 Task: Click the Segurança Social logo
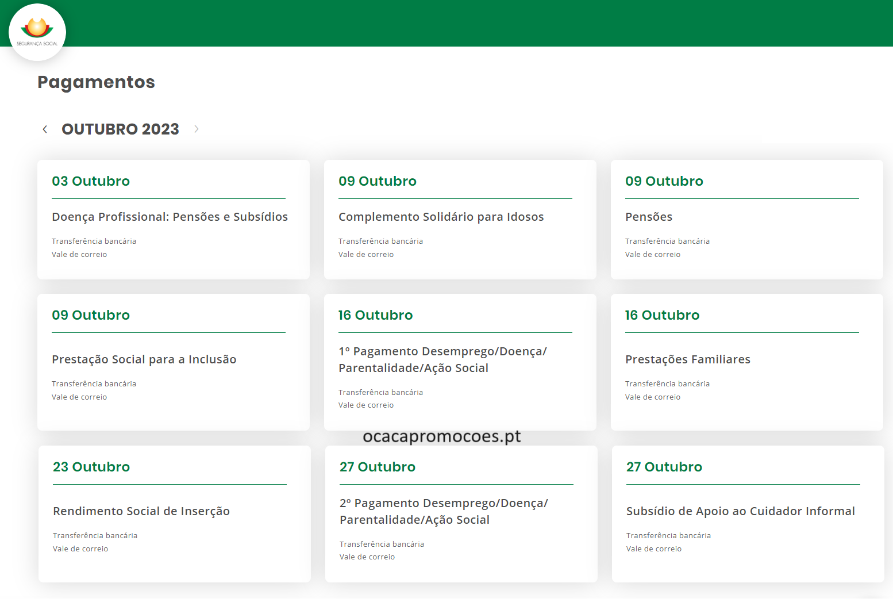37,32
